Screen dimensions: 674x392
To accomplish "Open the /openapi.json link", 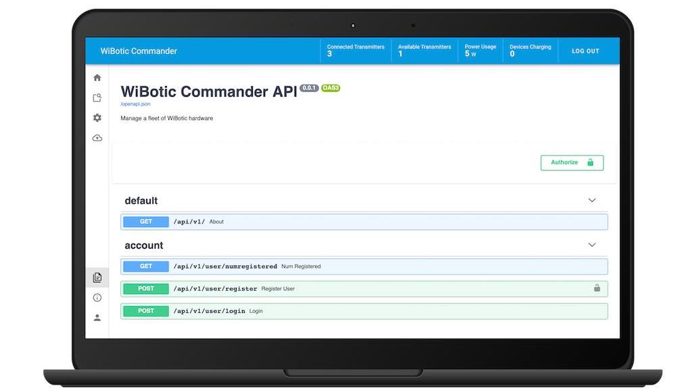I will point(135,104).
